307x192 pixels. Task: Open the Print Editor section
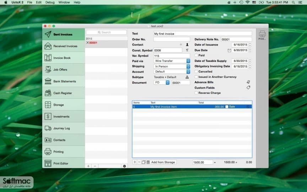pyautogui.click(x=64, y=163)
